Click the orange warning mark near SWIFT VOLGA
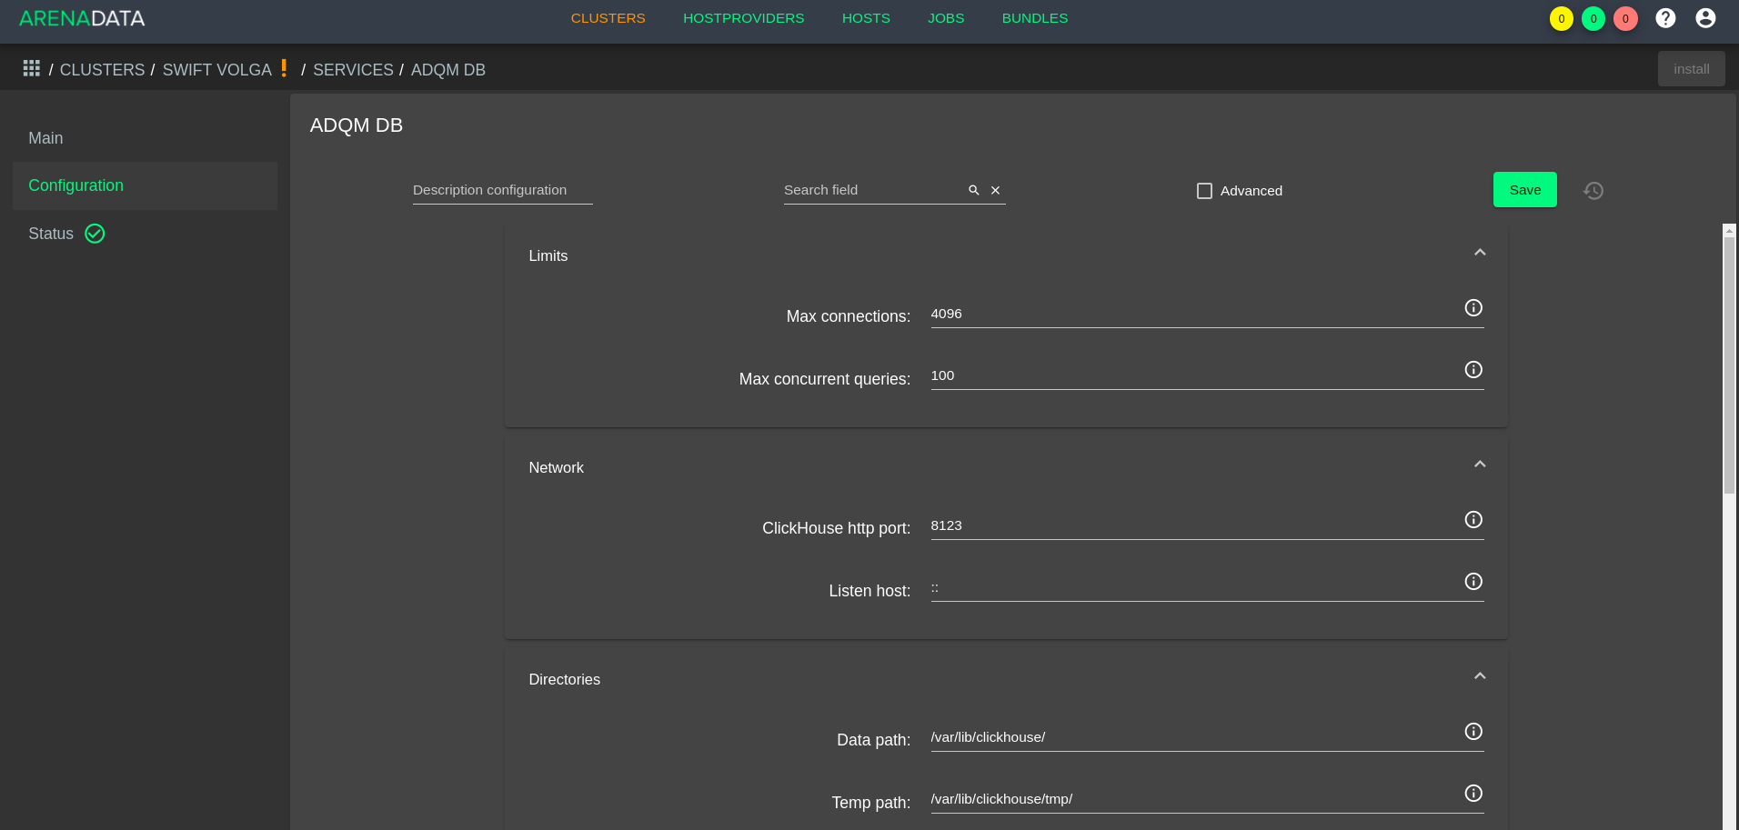 [285, 68]
